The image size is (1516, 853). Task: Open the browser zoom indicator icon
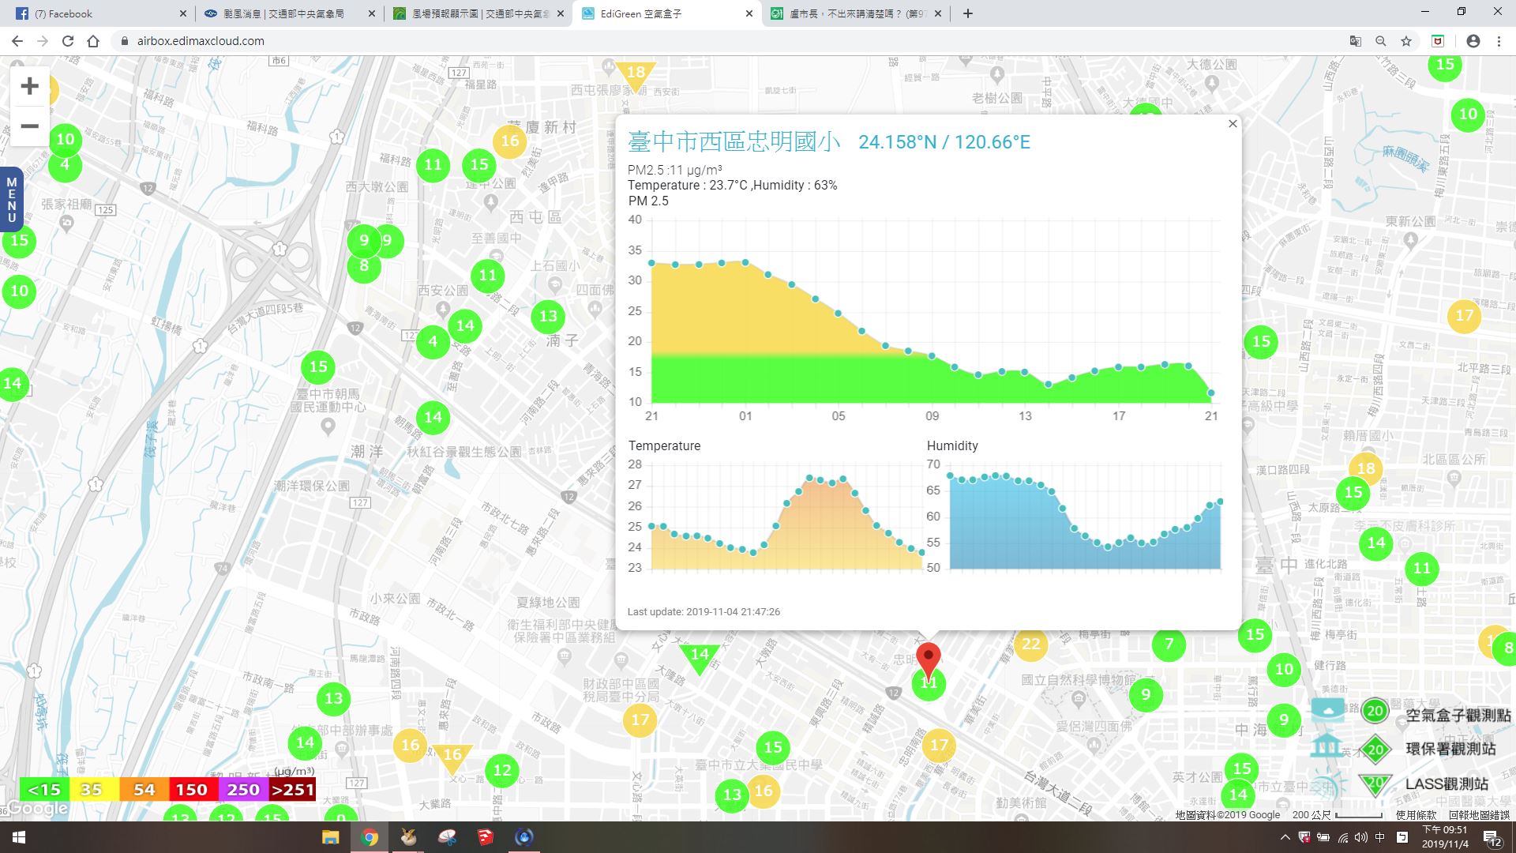1380,41
